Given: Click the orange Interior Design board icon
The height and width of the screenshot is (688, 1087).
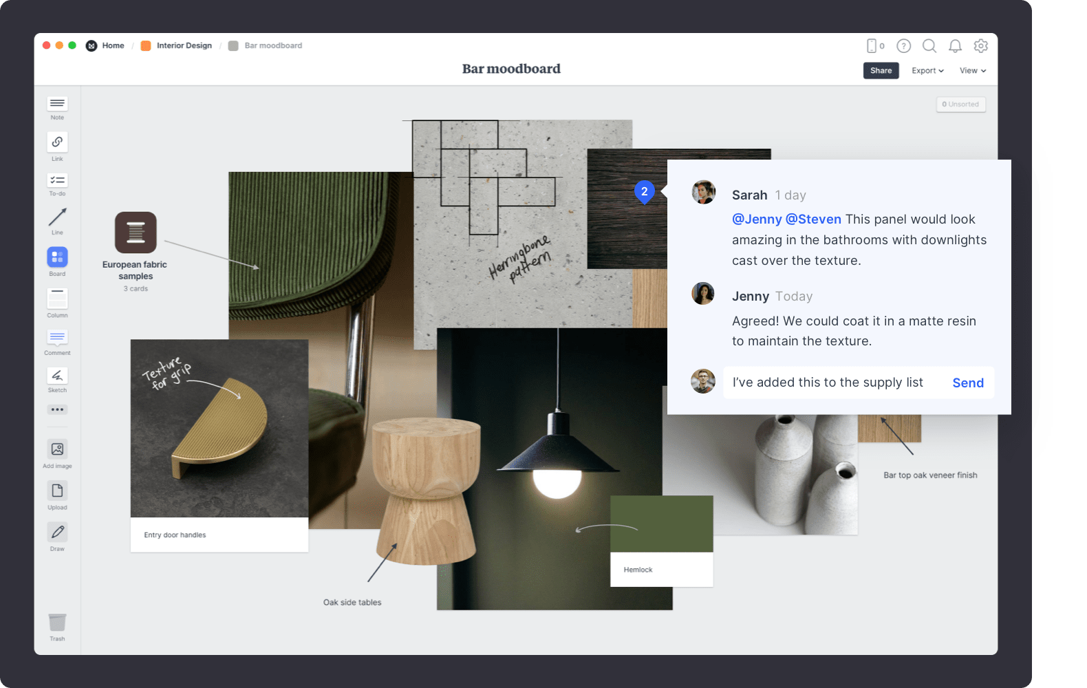Looking at the screenshot, I should point(146,46).
